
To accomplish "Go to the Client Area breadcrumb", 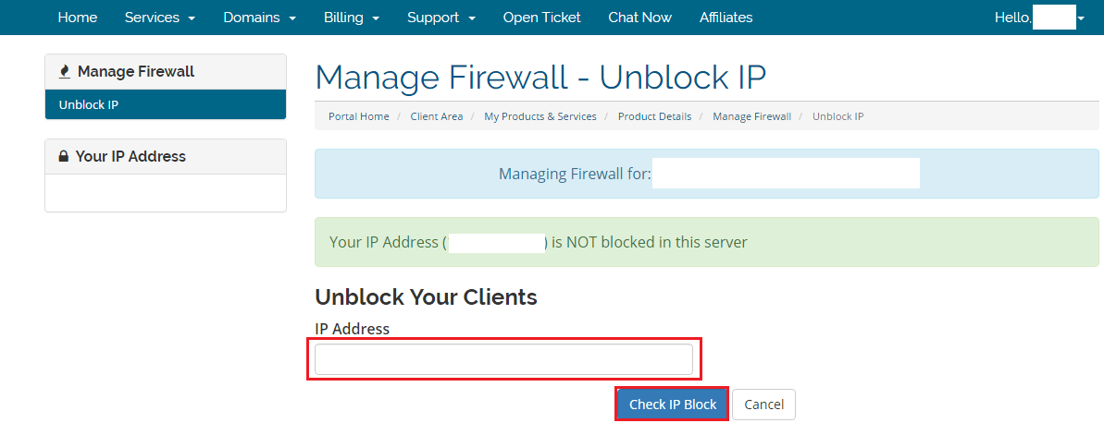I will click(437, 116).
